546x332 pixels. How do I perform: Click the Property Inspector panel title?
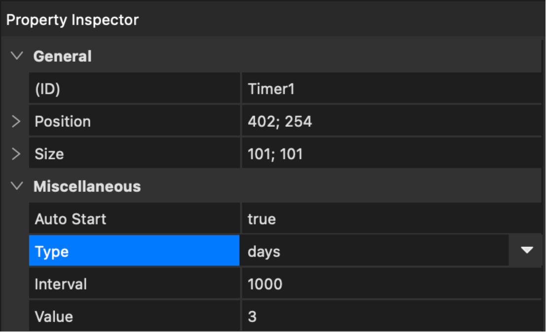(73, 20)
